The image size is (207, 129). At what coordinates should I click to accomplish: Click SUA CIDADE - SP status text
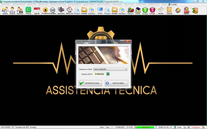(x=7, y=127)
